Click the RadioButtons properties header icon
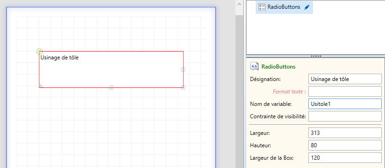Screen dimensions: 385x168 tap(254, 66)
